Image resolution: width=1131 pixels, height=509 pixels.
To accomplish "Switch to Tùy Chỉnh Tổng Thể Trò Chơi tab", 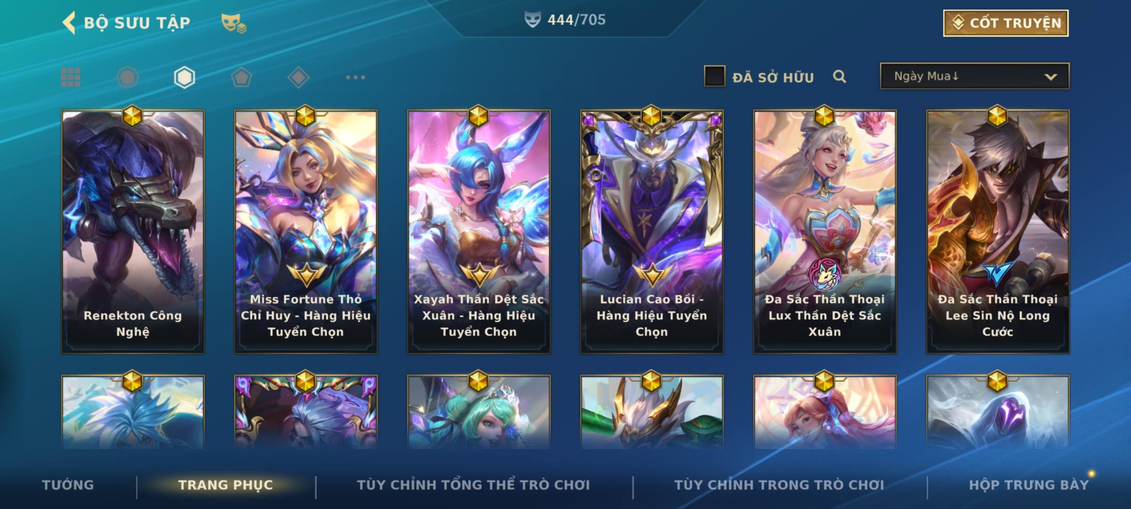I will point(473,485).
